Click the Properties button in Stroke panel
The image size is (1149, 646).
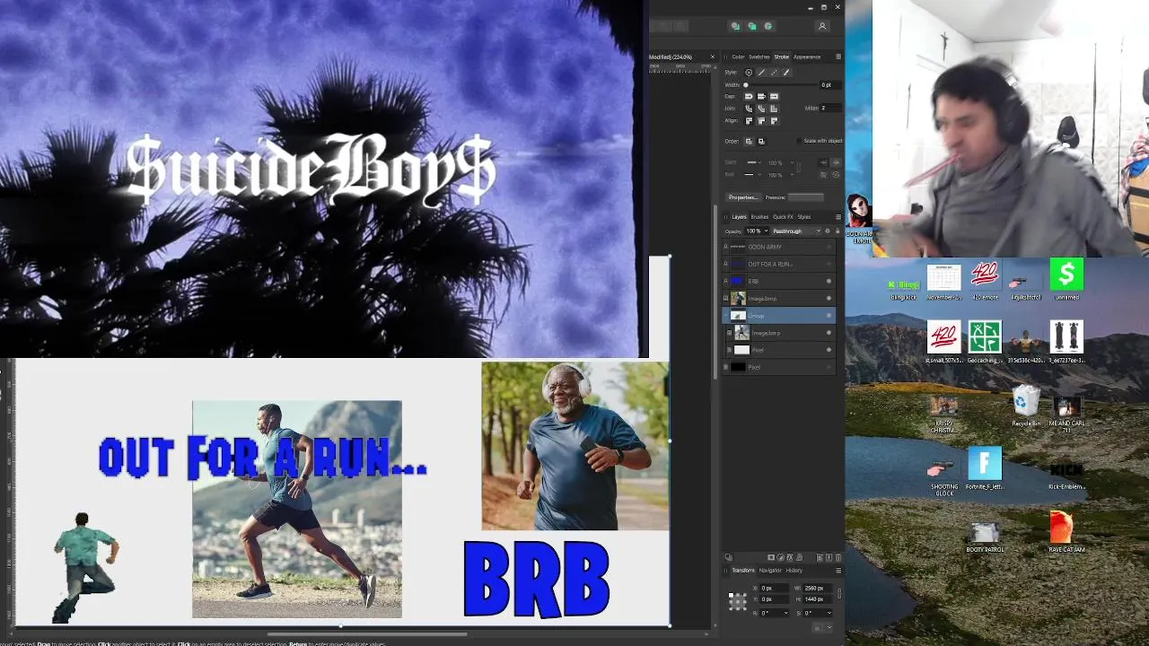[744, 197]
